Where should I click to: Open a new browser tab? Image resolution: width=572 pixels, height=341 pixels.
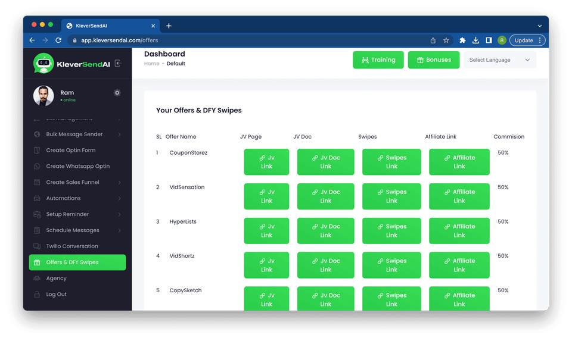(169, 26)
